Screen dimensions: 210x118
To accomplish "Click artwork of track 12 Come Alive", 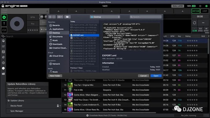I will [x=70, y=95].
